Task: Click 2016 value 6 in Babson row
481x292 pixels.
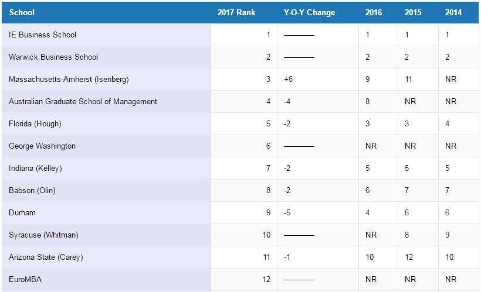Action: [368, 190]
